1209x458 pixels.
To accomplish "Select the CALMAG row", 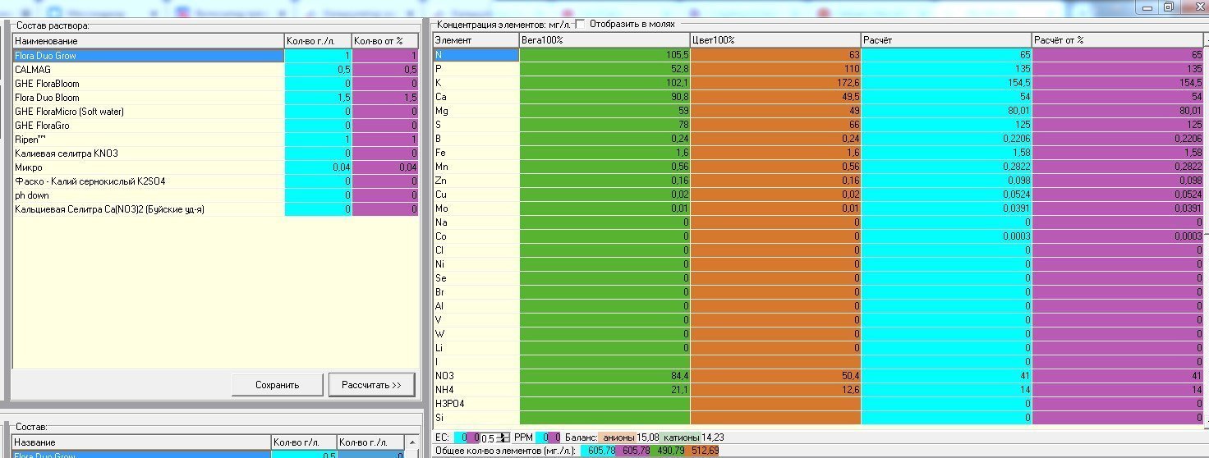I will pyautogui.click(x=149, y=70).
